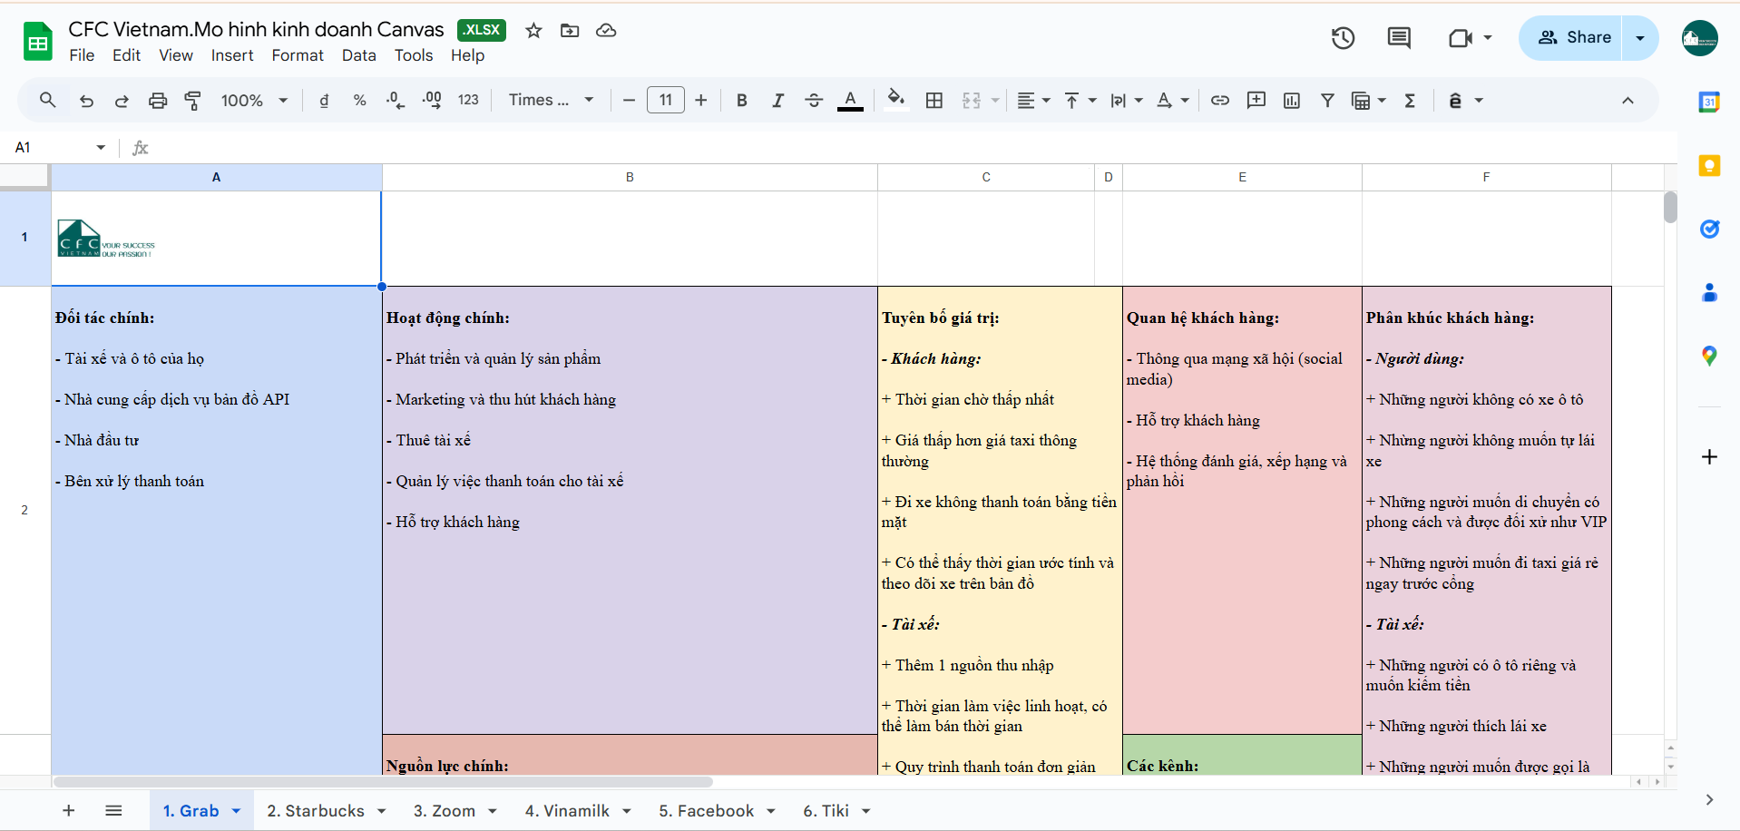Image resolution: width=1740 pixels, height=831 pixels.
Task: Open Google Calendar side panel
Action: (x=1709, y=102)
